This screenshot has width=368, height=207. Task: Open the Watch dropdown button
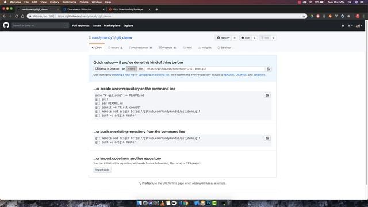(x=223, y=38)
